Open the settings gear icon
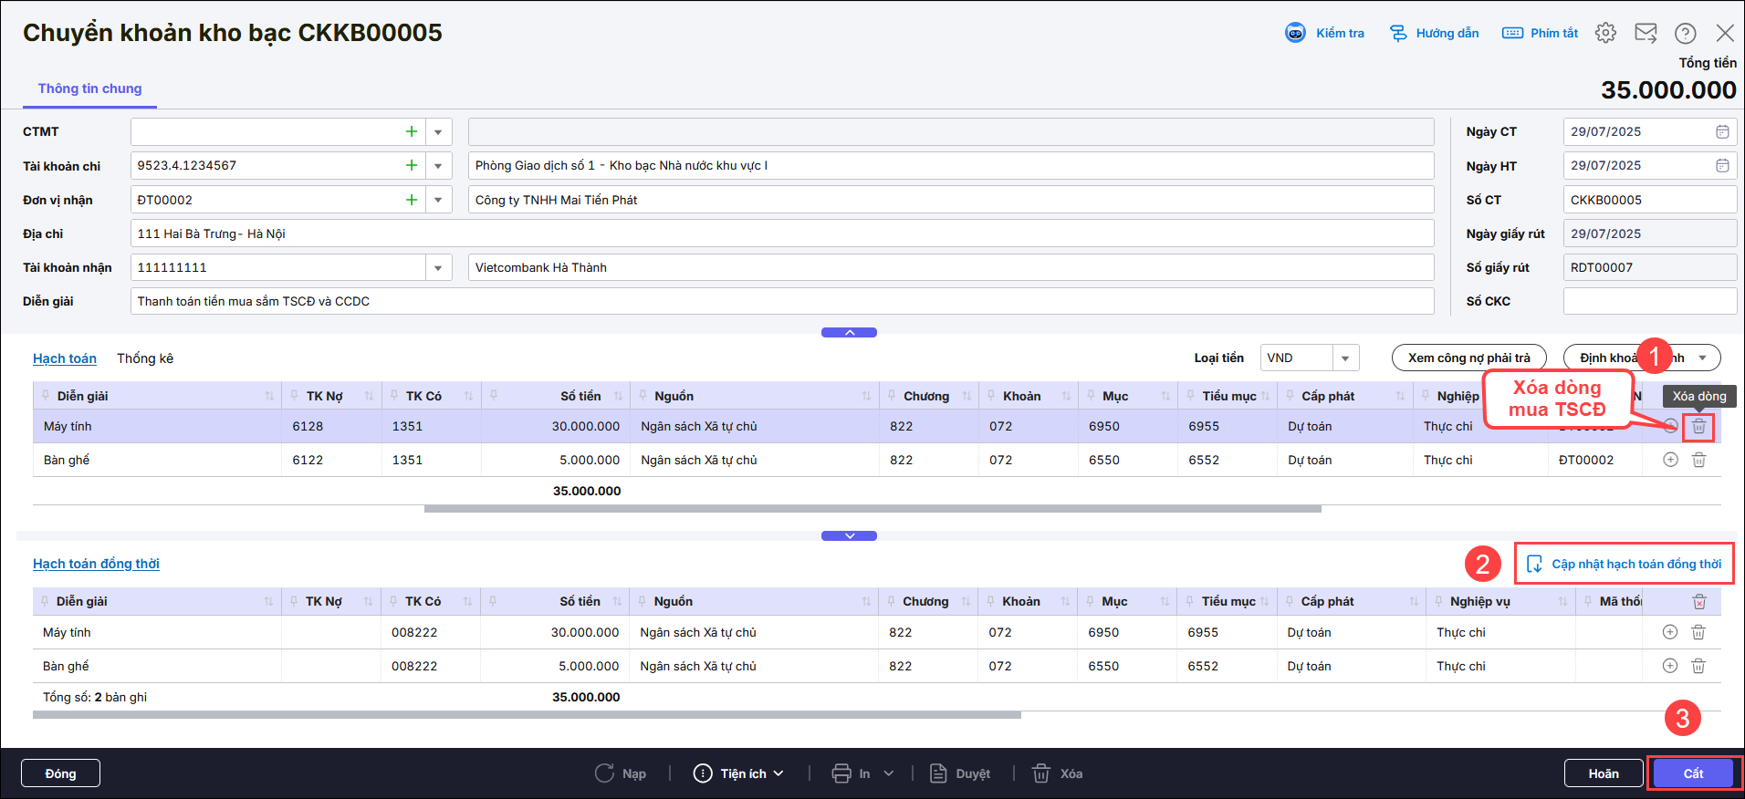 tap(1605, 33)
